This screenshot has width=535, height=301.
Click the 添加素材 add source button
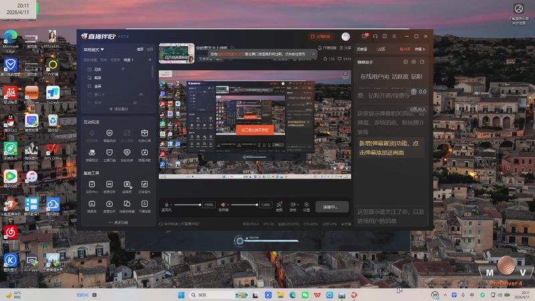(118, 109)
